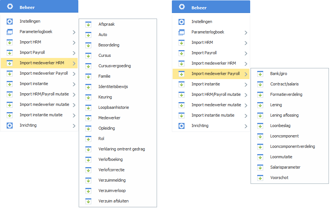Expand Import HRM/Payroll mutatie arrow in right menu
The height and width of the screenshot is (208, 330).
(x=246, y=95)
